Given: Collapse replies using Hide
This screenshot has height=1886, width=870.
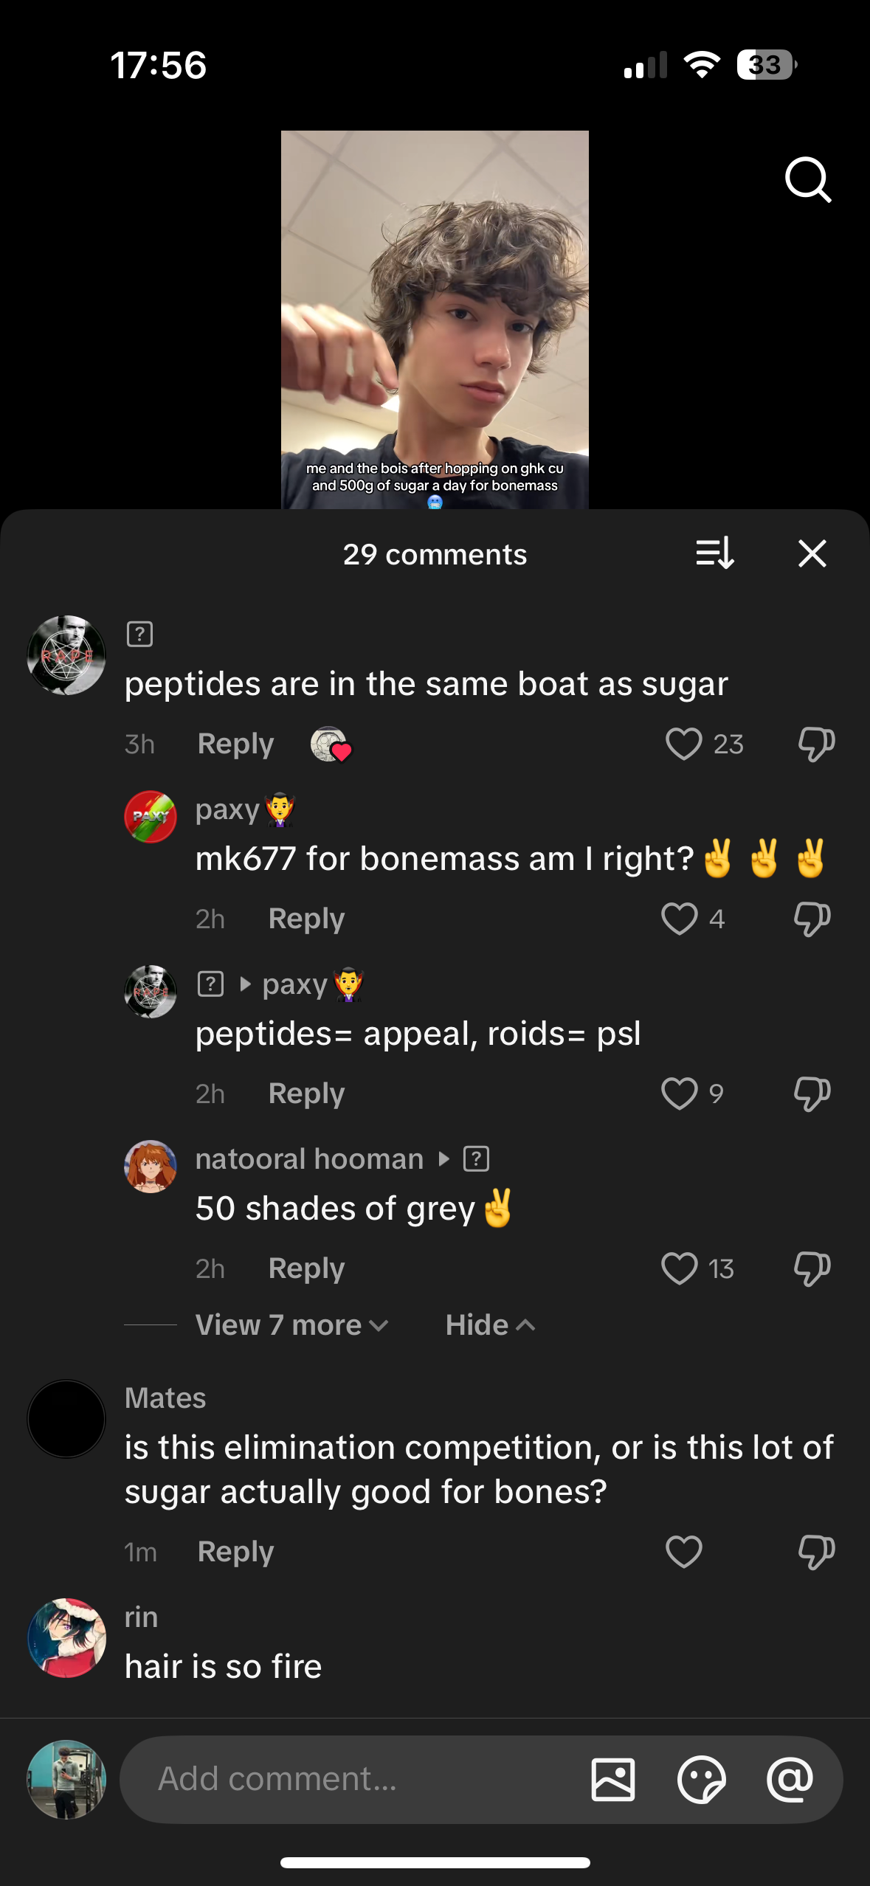Looking at the screenshot, I should (490, 1325).
